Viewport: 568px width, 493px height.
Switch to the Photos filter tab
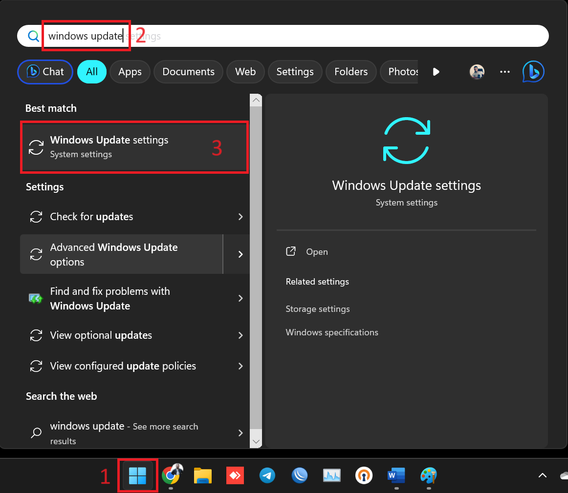tap(399, 72)
